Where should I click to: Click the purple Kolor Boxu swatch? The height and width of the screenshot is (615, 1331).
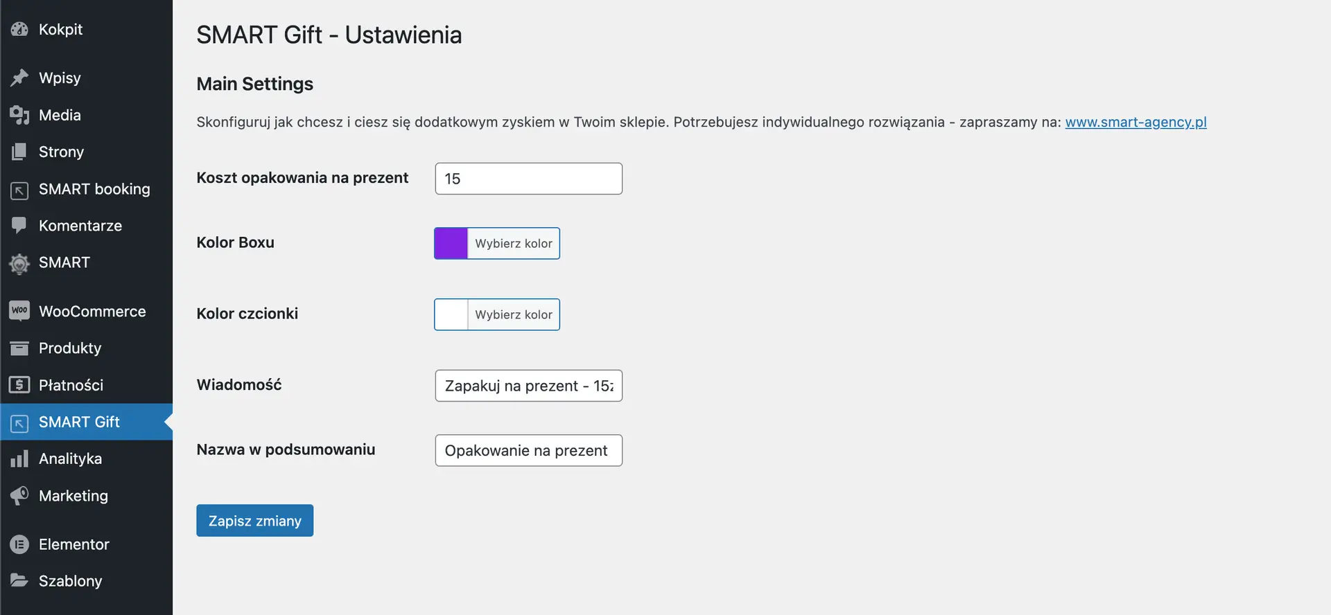pos(451,243)
